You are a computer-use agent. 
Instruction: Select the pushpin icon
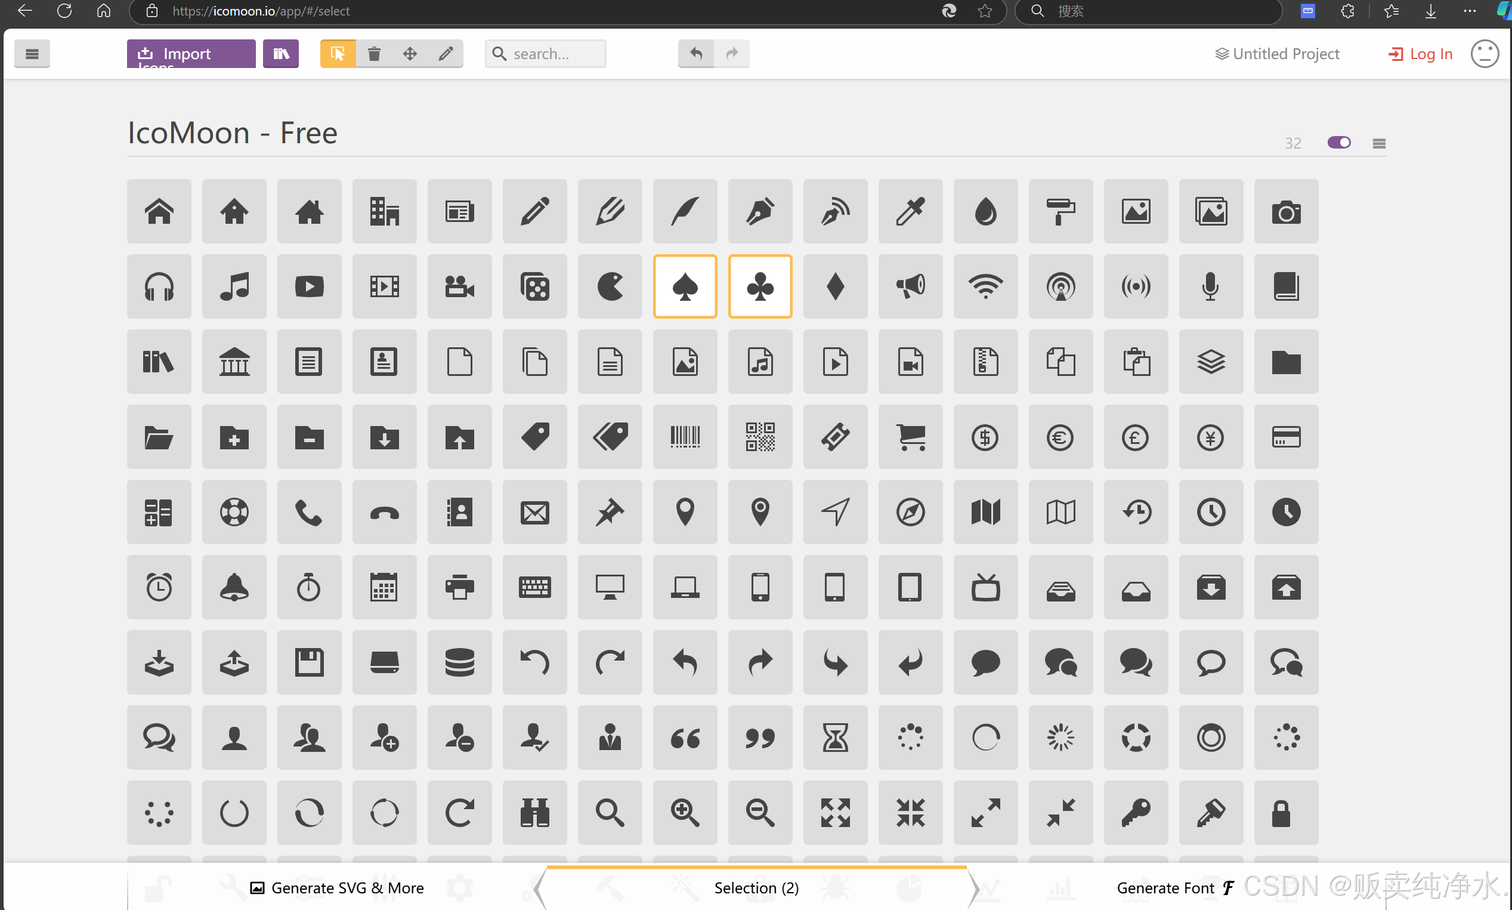coord(610,512)
